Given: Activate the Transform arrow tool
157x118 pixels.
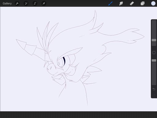Looking at the screenshot, I should (44, 3).
